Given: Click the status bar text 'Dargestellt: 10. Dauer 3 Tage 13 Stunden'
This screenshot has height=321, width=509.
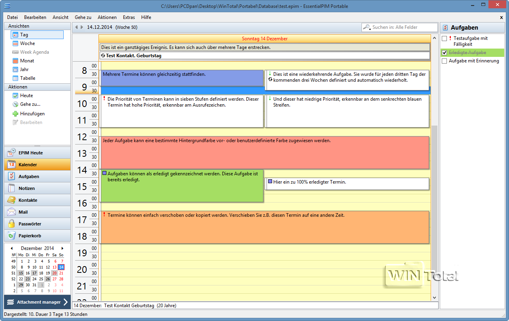Looking at the screenshot, I should point(45,314).
